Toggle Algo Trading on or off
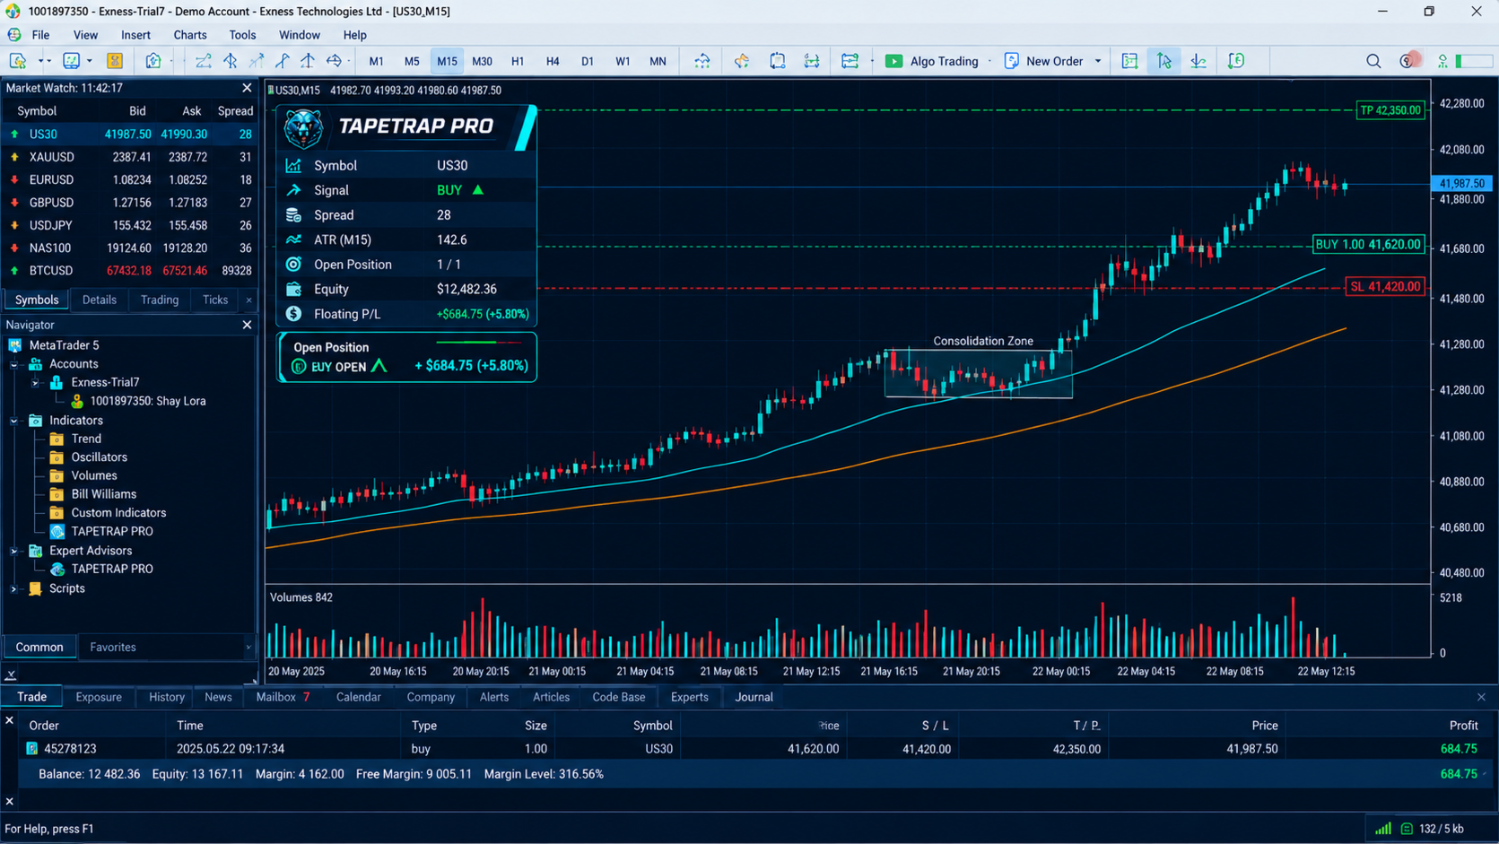The height and width of the screenshot is (844, 1499). point(931,61)
